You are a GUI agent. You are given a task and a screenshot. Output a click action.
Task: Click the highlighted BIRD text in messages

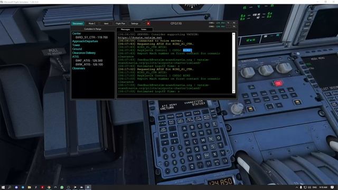tap(187, 50)
